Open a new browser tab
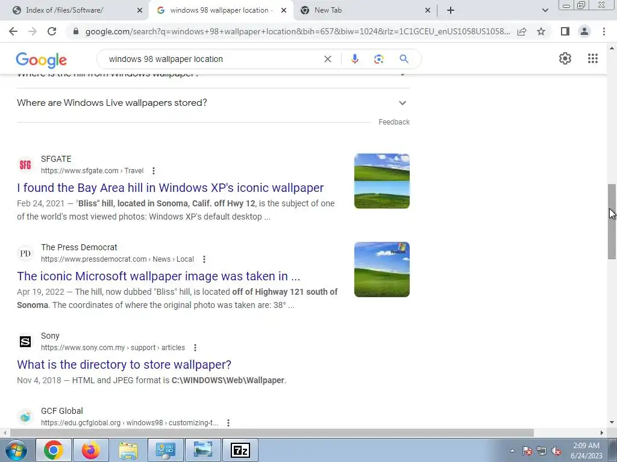The image size is (617, 462). (451, 10)
